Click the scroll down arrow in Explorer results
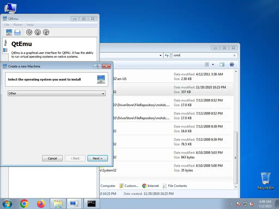Viewport: 279px width, 209px height. tap(236, 187)
